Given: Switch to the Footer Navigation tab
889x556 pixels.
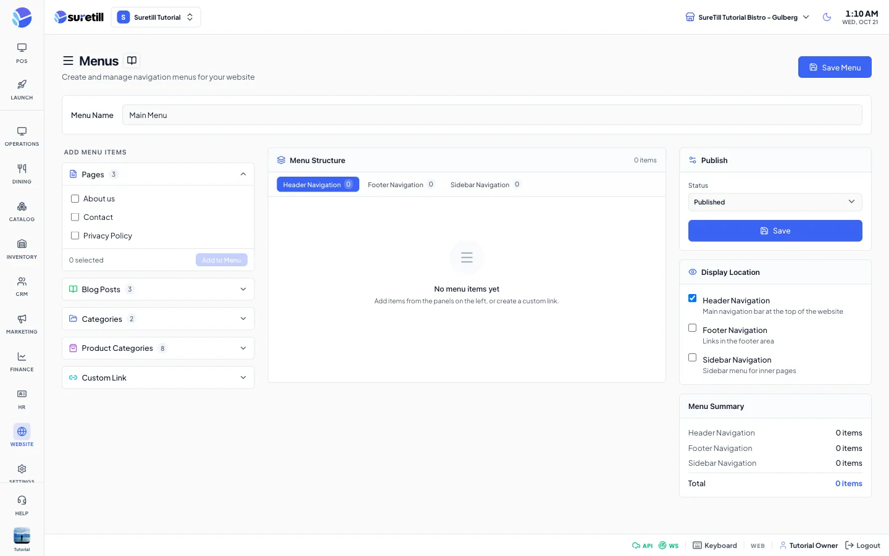Looking at the screenshot, I should 401,184.
